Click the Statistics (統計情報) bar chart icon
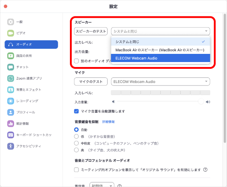This screenshot has width=227, height=187. point(10,124)
